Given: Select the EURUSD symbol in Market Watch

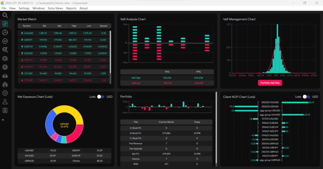Looking at the screenshot, I should (x=29, y=53).
